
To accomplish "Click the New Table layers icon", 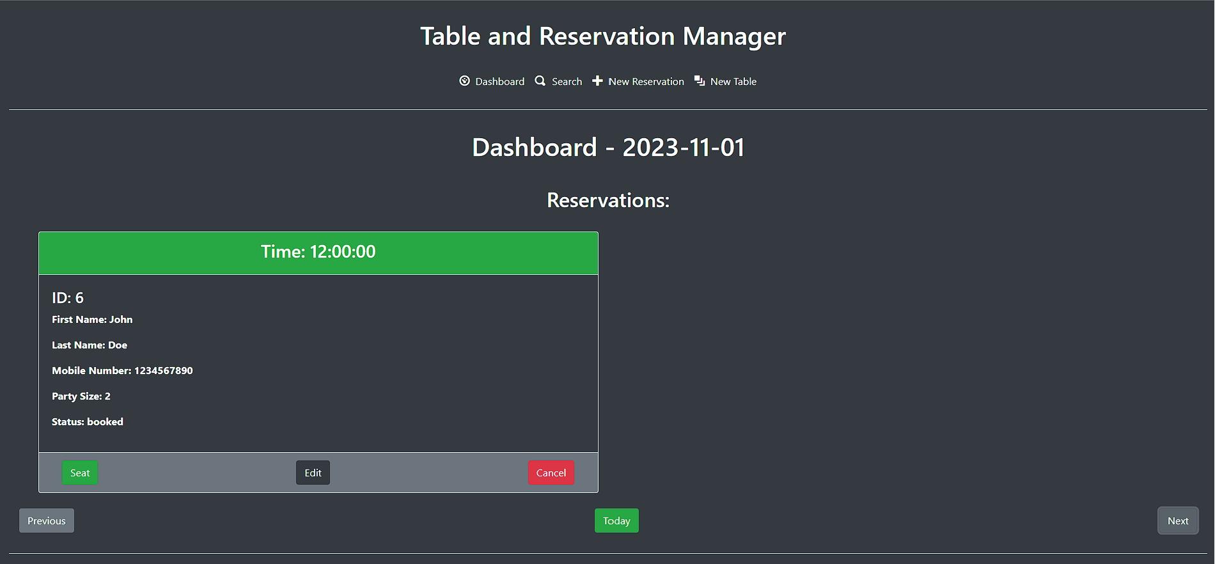I will pyautogui.click(x=700, y=81).
